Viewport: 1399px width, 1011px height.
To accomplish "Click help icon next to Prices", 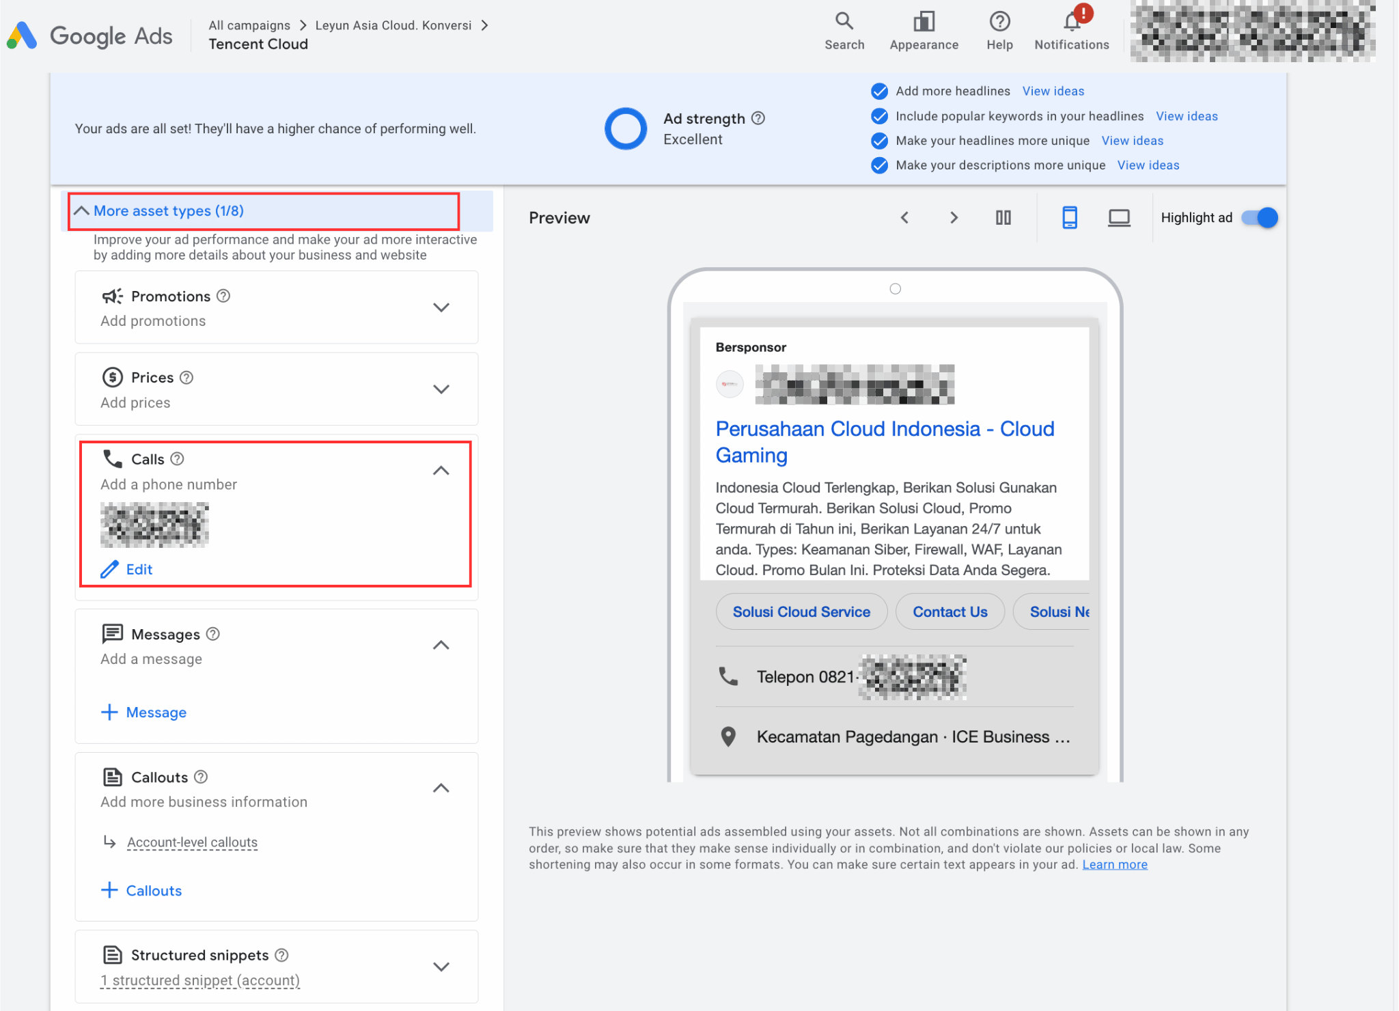I will tap(186, 377).
